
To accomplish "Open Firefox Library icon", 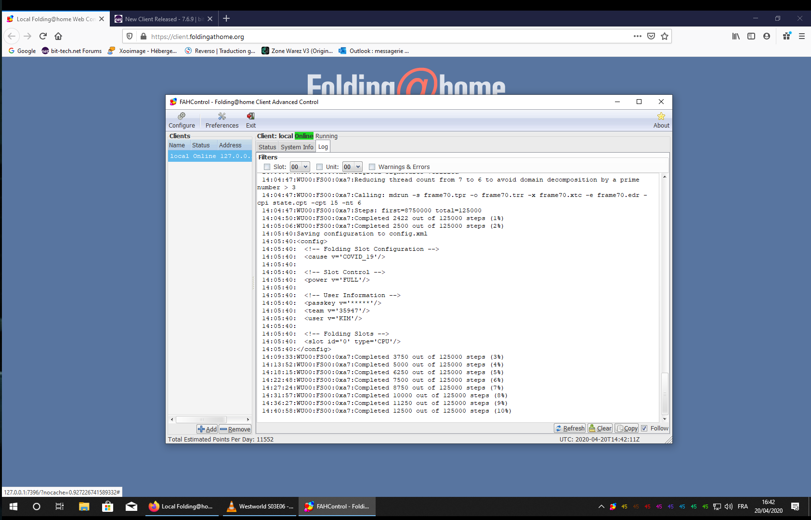I will 736,36.
